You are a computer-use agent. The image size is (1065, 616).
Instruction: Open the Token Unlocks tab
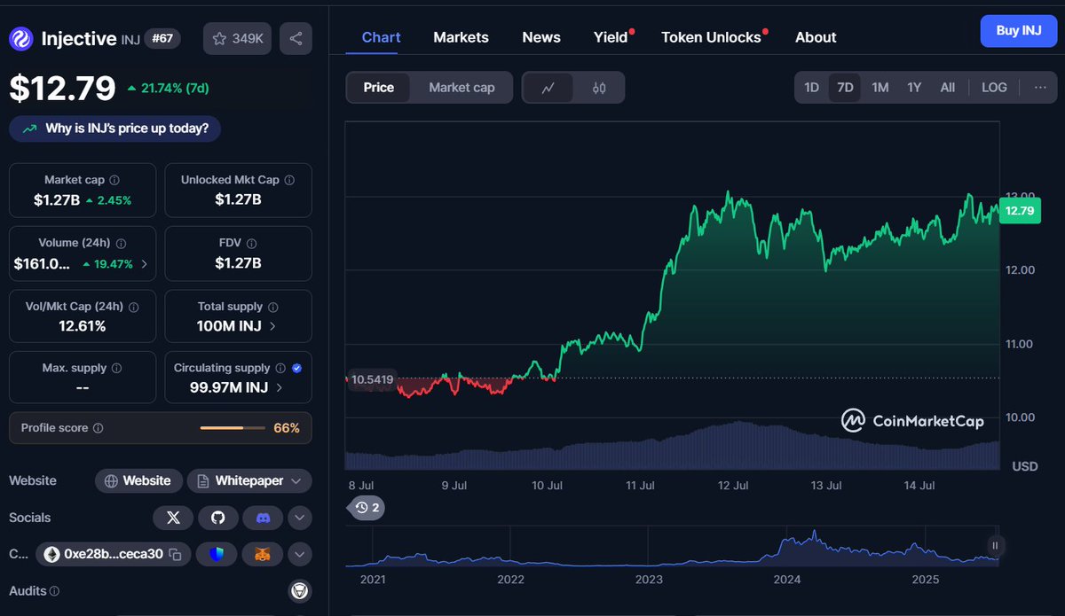[x=713, y=37]
